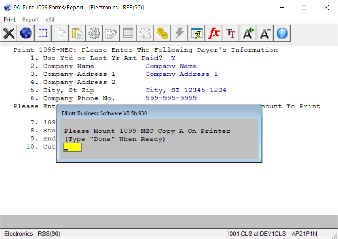Click the Y value for Ytd question
This screenshot has height=239, width=338.
pyautogui.click(x=173, y=58)
